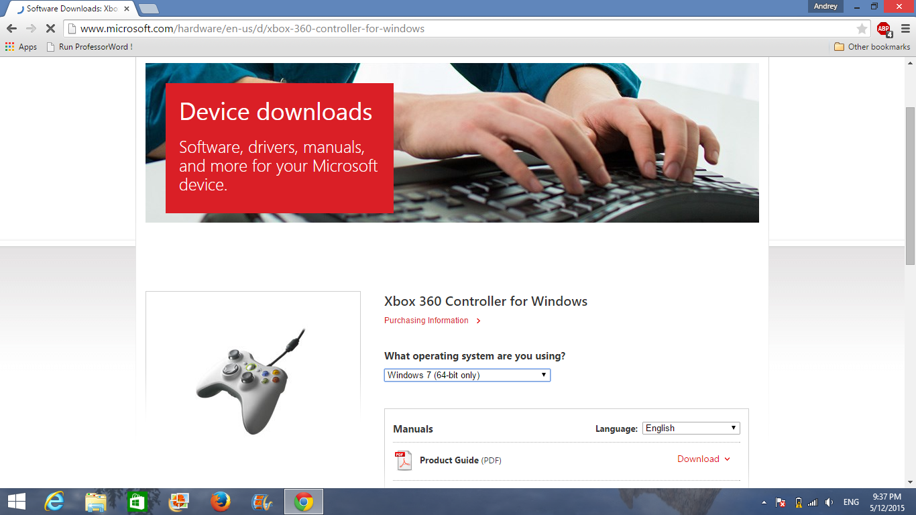The height and width of the screenshot is (515, 916).
Task: Launch Firefox from the taskbar
Action: pyautogui.click(x=220, y=502)
